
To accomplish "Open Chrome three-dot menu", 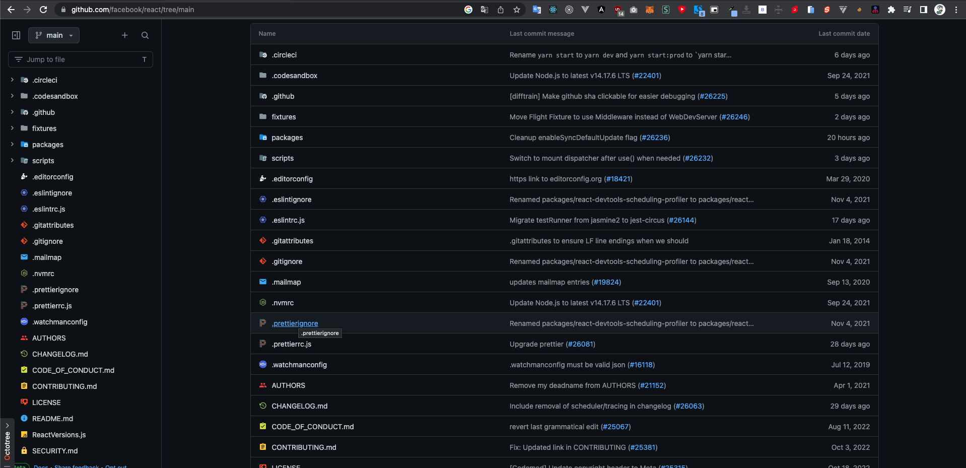I will [956, 10].
